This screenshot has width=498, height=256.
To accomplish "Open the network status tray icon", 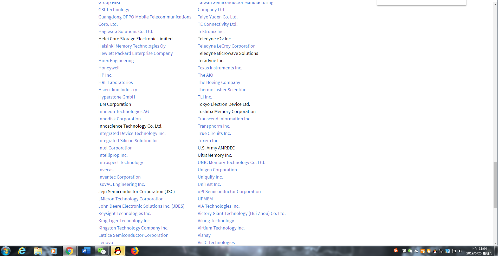I will [x=454, y=251].
